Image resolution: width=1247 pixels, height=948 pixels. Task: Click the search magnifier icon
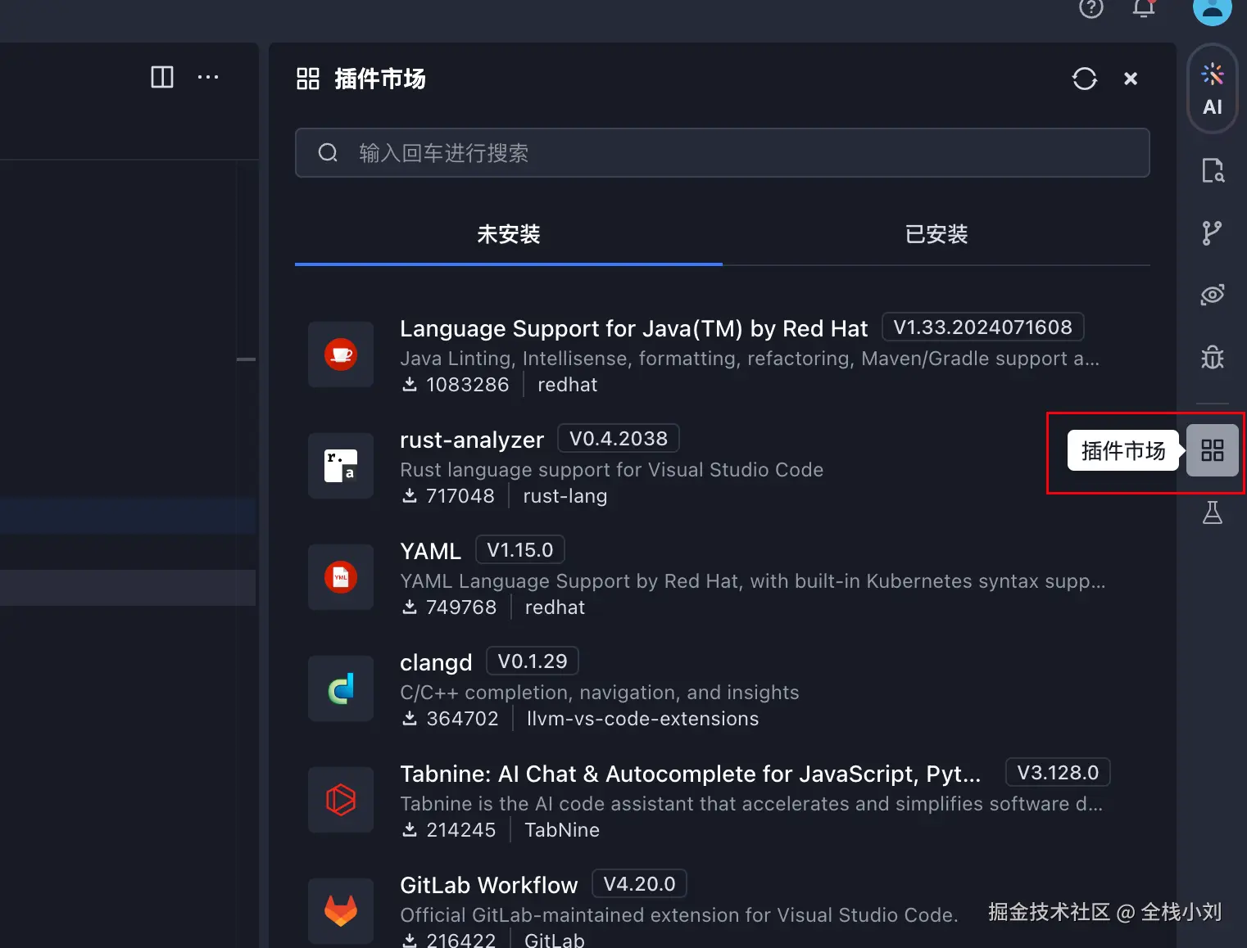pyautogui.click(x=328, y=153)
